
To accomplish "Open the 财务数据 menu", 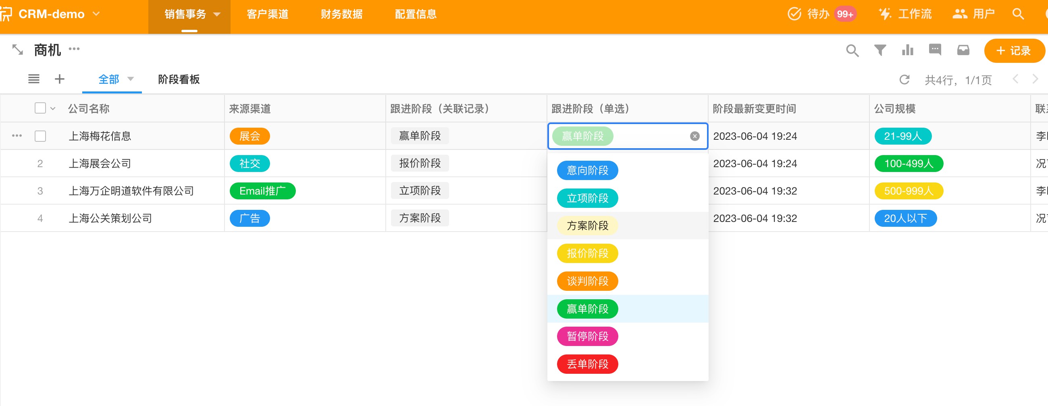I will (x=341, y=14).
